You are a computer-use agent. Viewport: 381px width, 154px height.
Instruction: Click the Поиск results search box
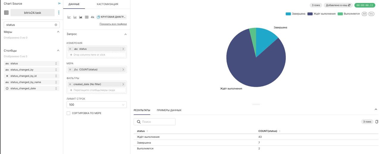tap(154, 122)
